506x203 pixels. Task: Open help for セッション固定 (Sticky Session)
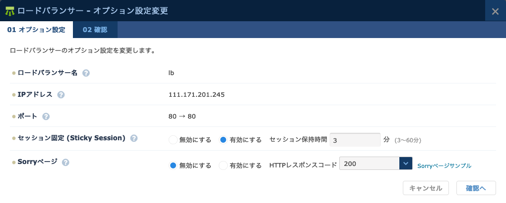coord(134,138)
